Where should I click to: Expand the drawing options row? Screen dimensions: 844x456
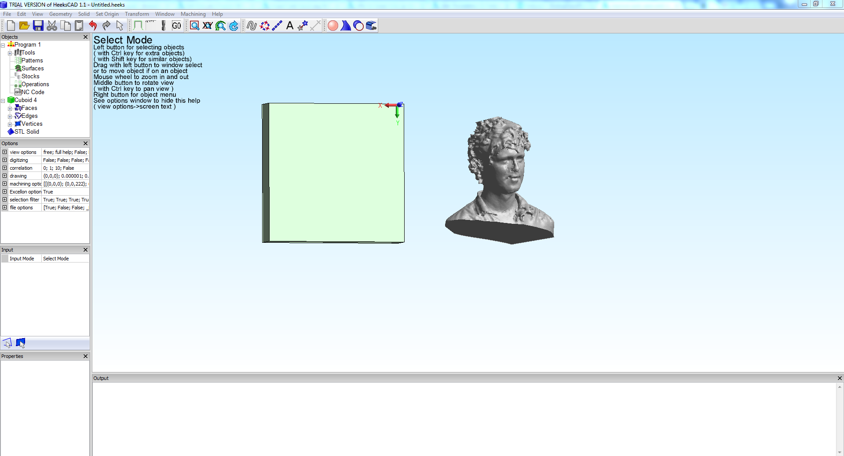5,176
